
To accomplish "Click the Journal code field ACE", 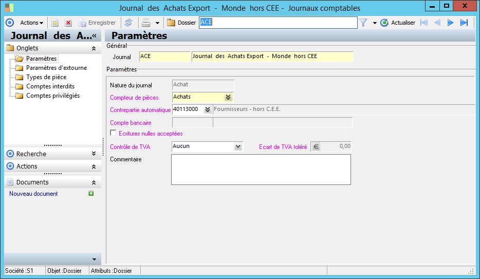I will [164, 57].
